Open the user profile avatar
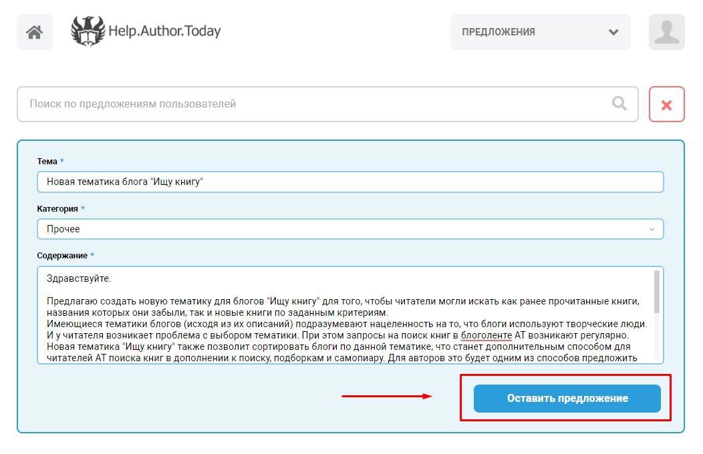Viewport: 703px width, 454px height. tap(666, 32)
